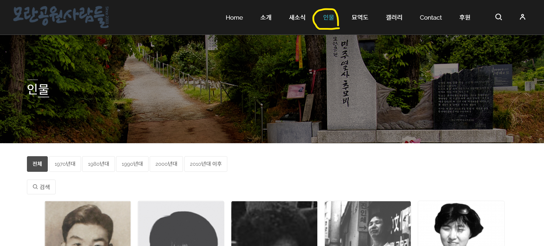
Task: Go to the Home menu
Action: 234,17
